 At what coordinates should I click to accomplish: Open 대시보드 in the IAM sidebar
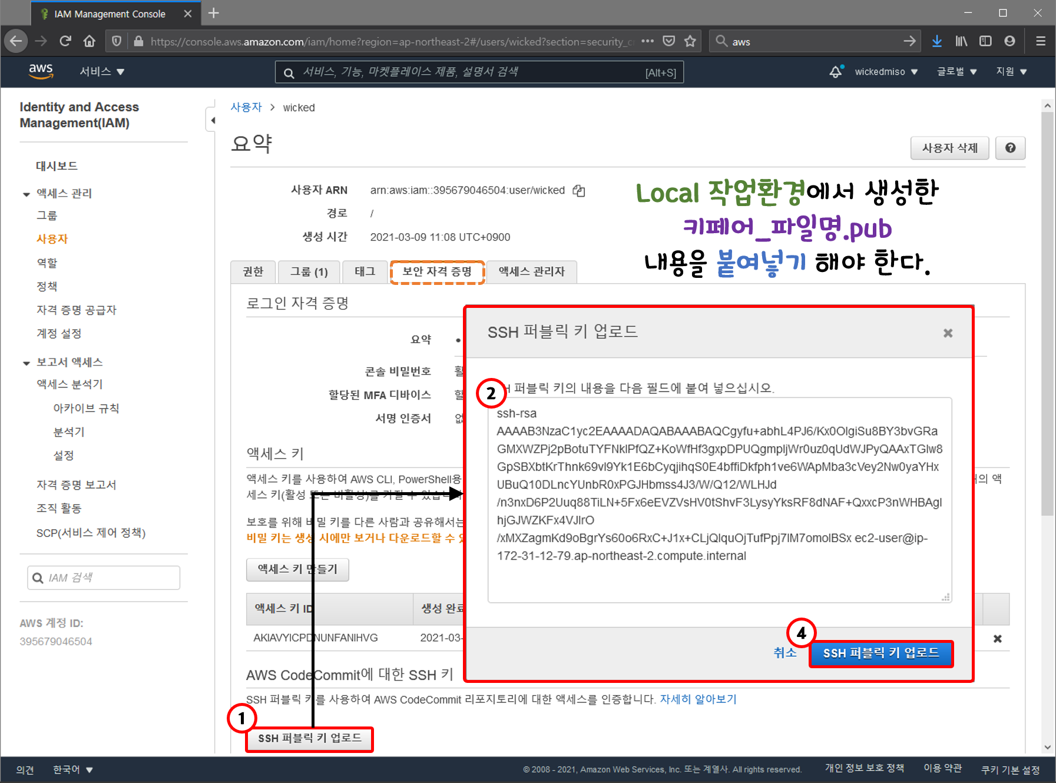point(57,166)
